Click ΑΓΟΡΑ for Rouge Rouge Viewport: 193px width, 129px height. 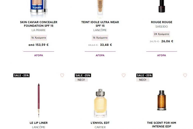(x=162, y=55)
